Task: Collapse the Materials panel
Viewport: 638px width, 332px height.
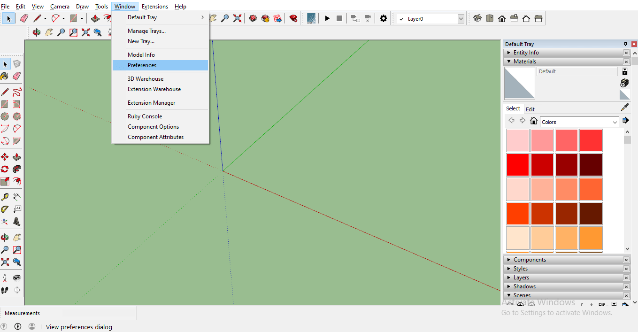Action: point(524,62)
